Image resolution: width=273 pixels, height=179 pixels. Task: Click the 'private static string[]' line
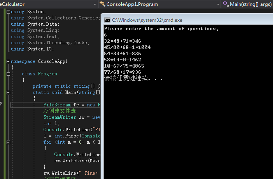tap(66, 86)
